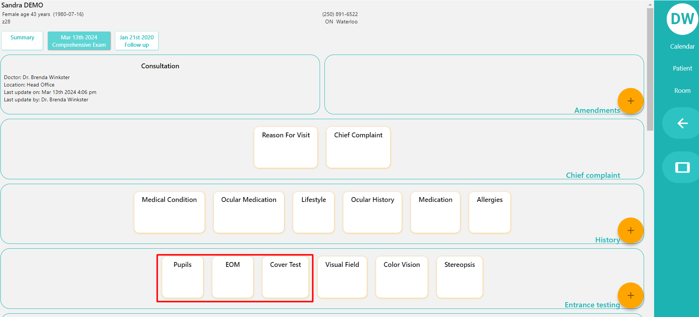This screenshot has width=699, height=317.
Task: Open the Color Vision card
Action: [402, 277]
